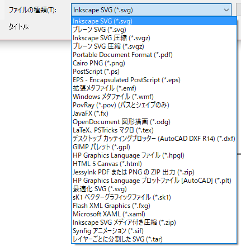Select HTML 5 Canvas (*.html)

[x=154, y=164]
